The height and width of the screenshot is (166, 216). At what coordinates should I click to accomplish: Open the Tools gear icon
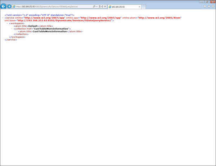pyautogui.click(x=213, y=6)
